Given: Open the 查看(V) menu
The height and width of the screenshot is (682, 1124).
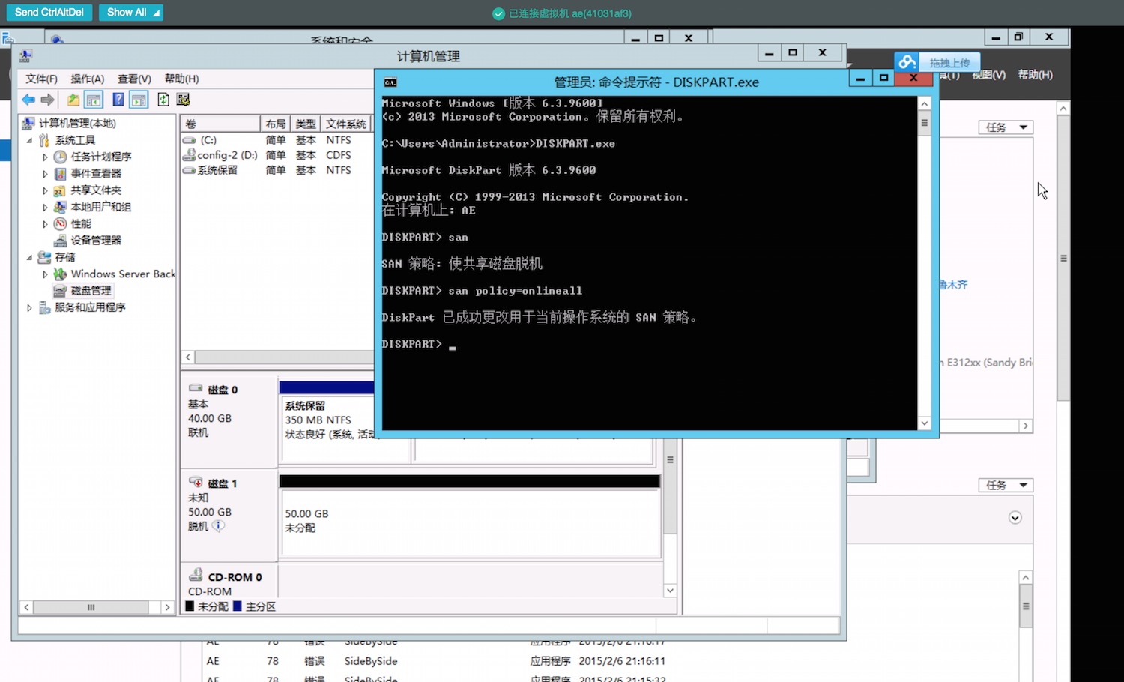Looking at the screenshot, I should click(x=134, y=79).
